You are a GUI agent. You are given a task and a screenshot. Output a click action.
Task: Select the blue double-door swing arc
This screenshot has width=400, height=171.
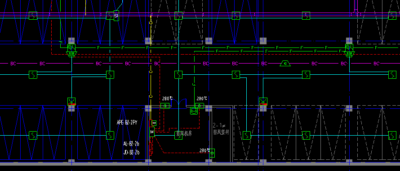[x=179, y=103]
